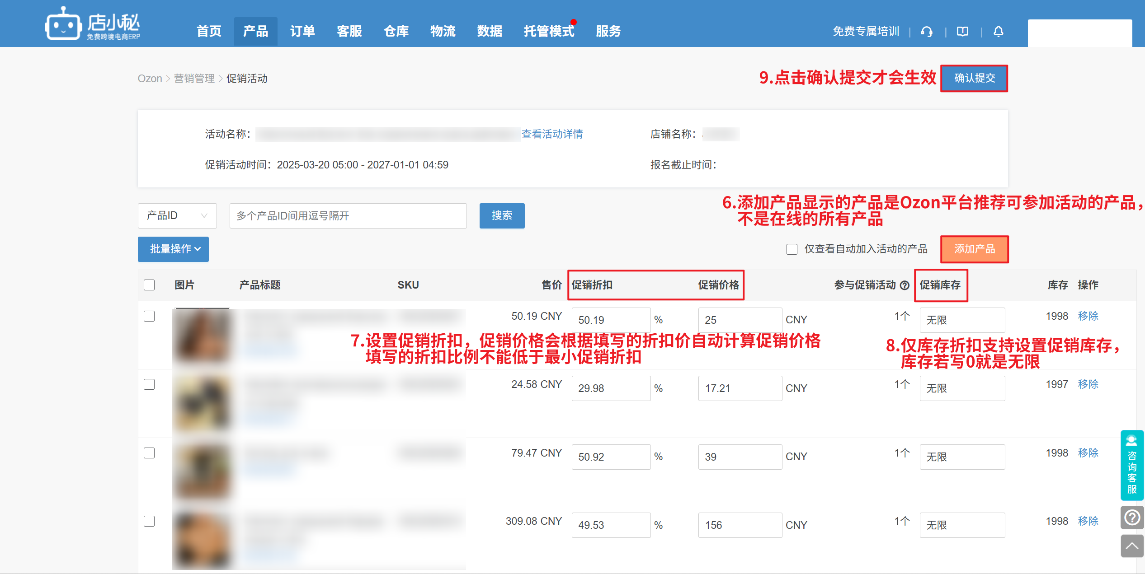This screenshot has height=574, width=1145.
Task: Click the orange 添加产品 button
Action: pyautogui.click(x=974, y=249)
